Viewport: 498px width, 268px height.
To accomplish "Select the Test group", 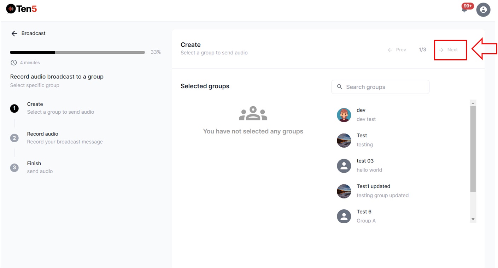I will [x=362, y=136].
